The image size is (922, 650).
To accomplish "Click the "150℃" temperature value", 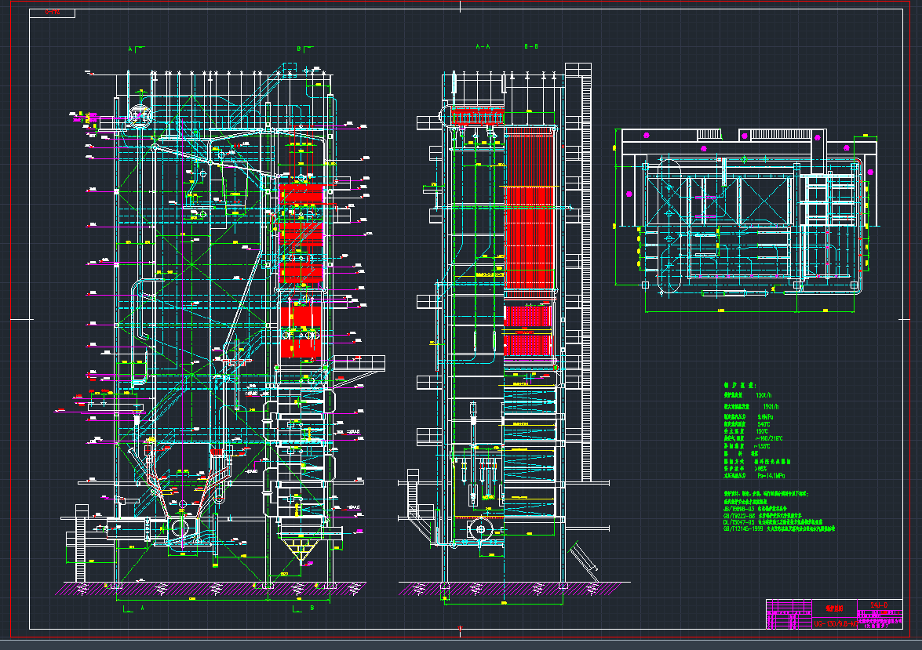I will 762,431.
